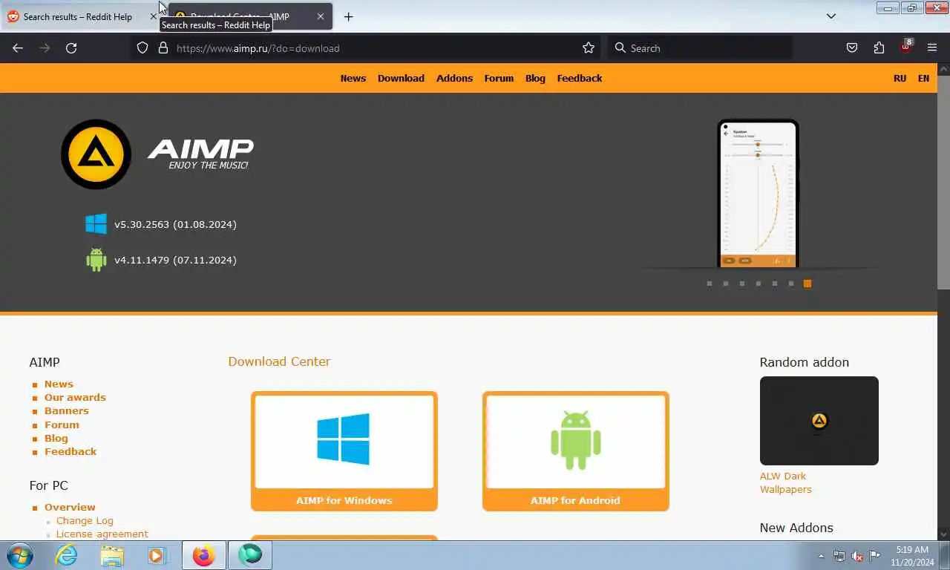Click the tracking protection shield icon
Viewport: 950px width, 570px height.
pyautogui.click(x=142, y=48)
